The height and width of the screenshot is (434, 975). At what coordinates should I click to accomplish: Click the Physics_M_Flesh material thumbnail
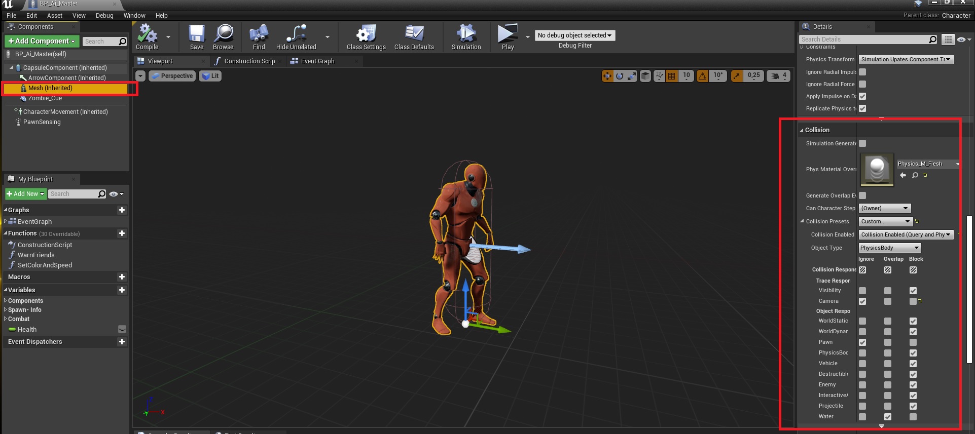pyautogui.click(x=877, y=169)
